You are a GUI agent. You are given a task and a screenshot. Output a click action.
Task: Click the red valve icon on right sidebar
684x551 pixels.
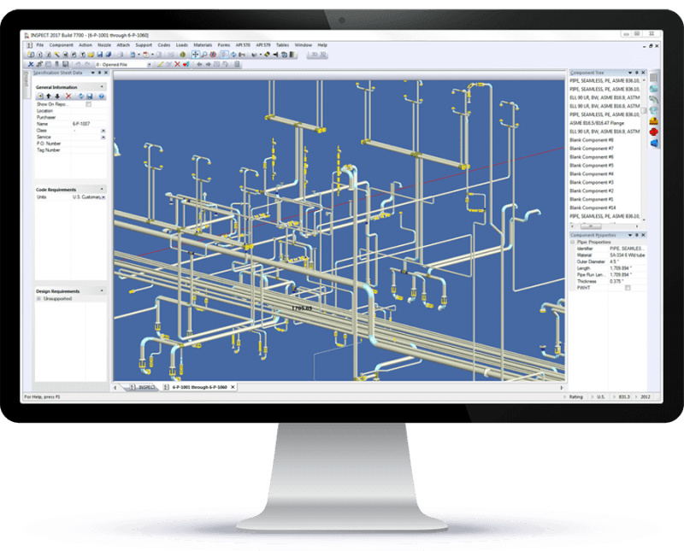[x=653, y=132]
